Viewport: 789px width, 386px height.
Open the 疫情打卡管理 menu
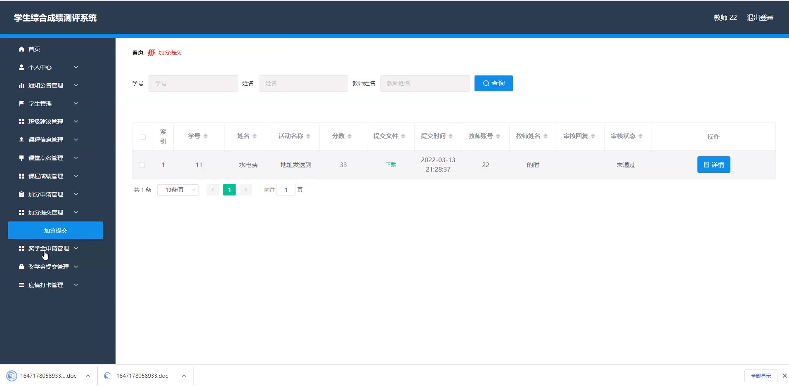click(46, 285)
